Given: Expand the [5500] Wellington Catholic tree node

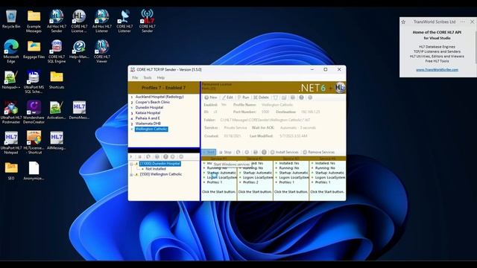Looking at the screenshot, I should pos(131,174).
